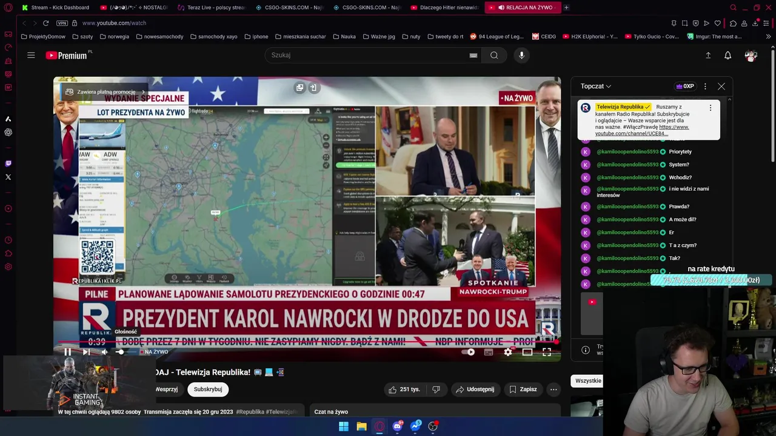Switch to the first CSGO-SKINS.COM tab
Image resolution: width=776 pixels, height=436 pixels.
(290, 7)
